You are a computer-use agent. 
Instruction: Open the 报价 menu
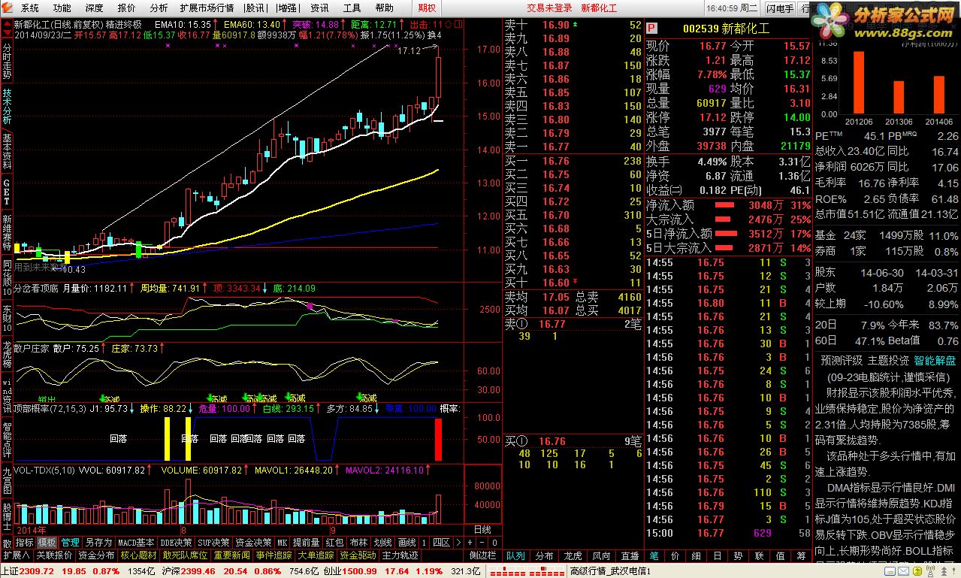tap(127, 8)
